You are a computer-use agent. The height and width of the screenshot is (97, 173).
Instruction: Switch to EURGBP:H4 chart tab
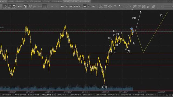88,95
